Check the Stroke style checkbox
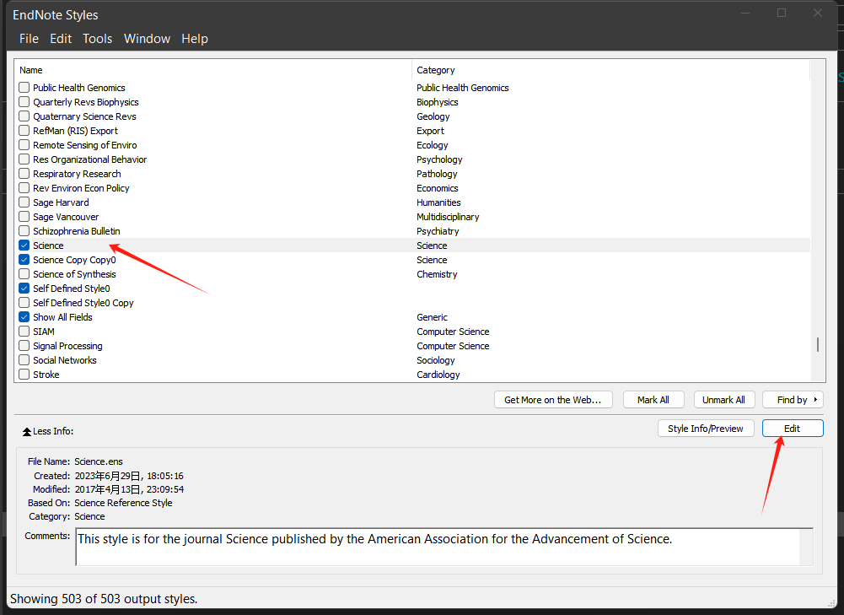 tap(24, 375)
